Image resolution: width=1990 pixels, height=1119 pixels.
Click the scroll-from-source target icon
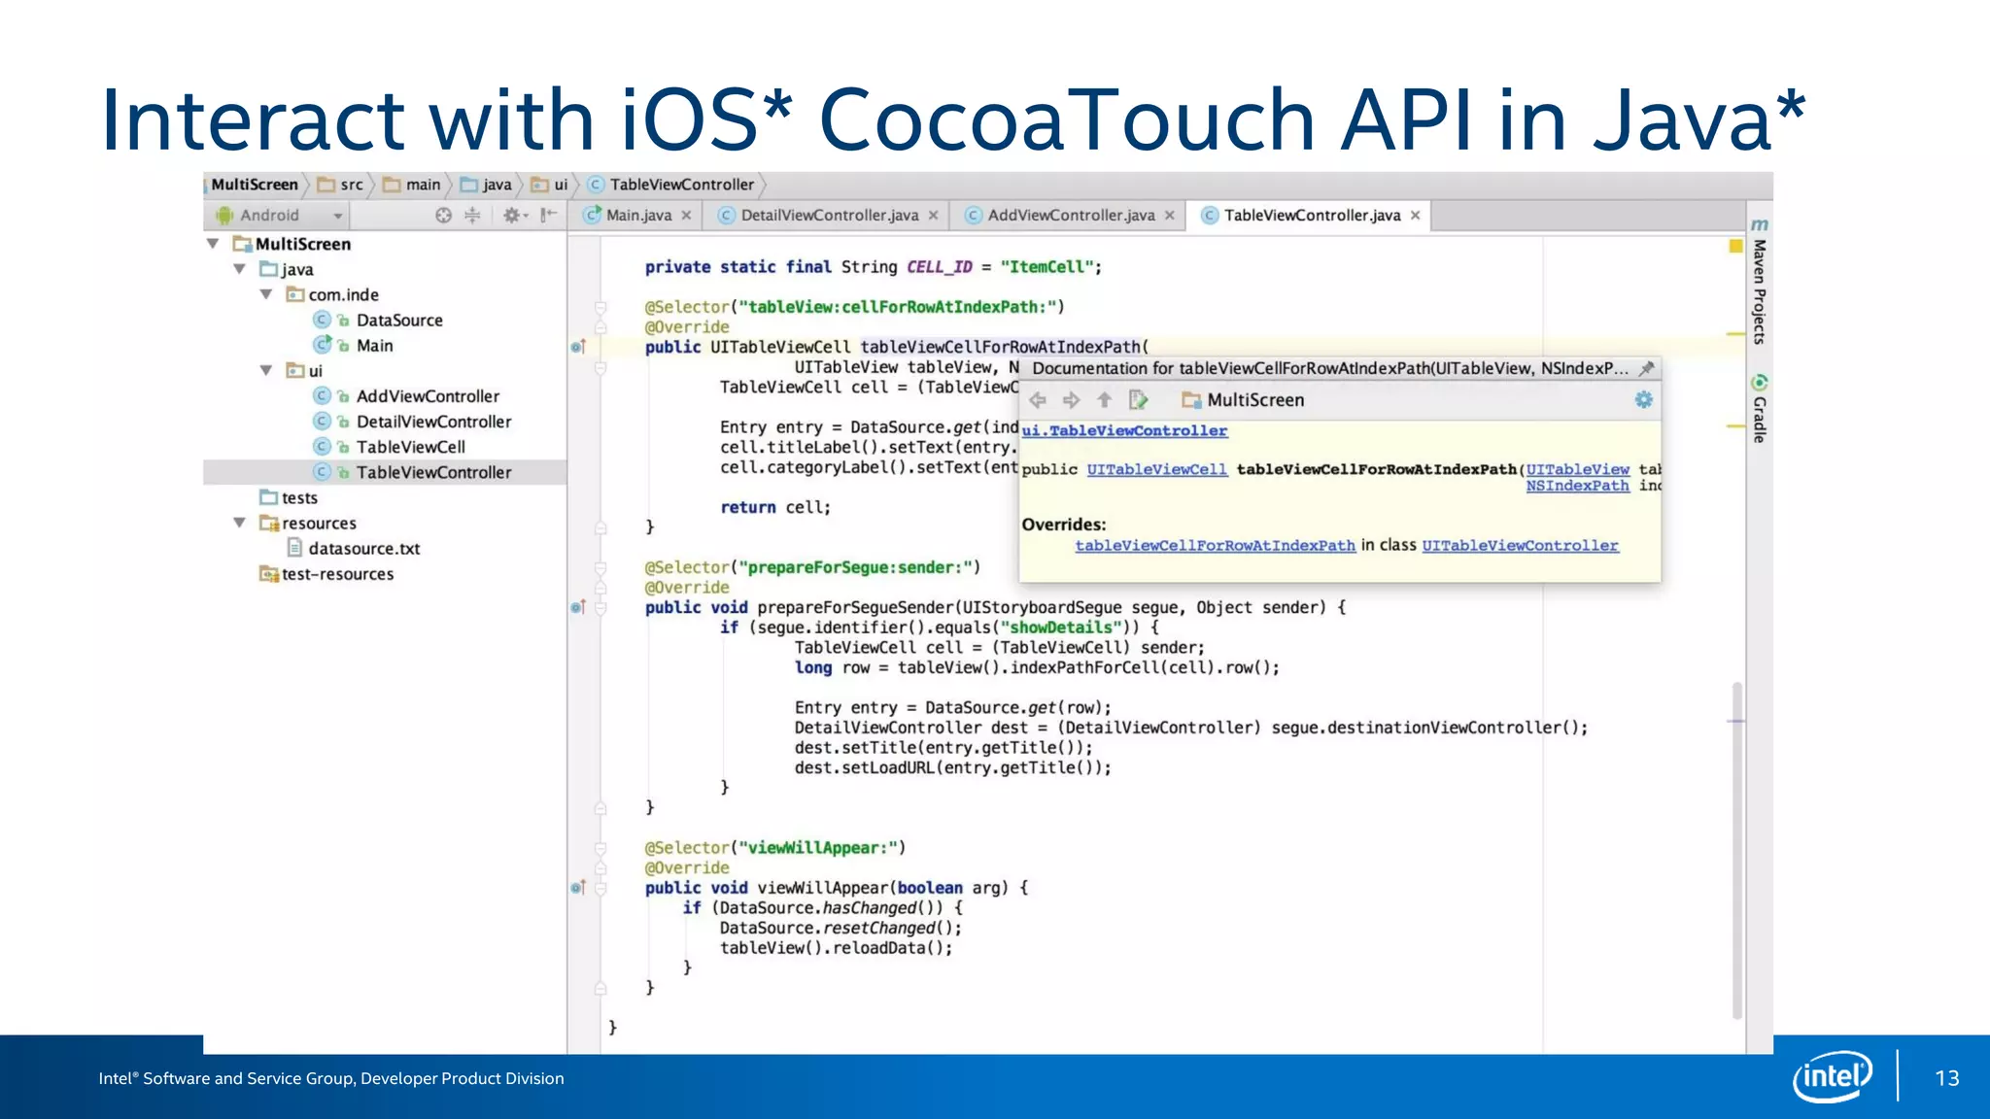[x=443, y=216]
